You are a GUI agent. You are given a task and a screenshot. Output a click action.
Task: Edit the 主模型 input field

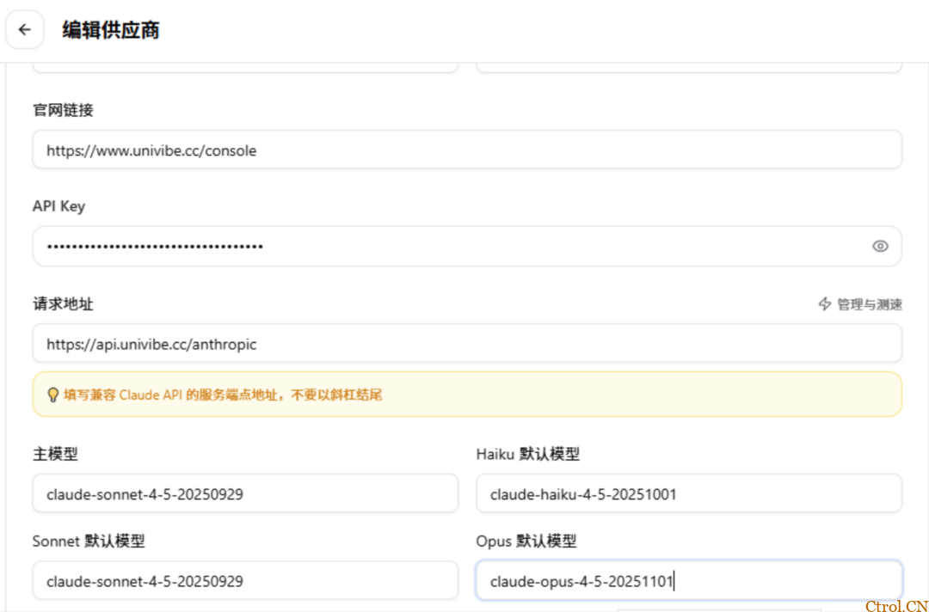pyautogui.click(x=245, y=493)
